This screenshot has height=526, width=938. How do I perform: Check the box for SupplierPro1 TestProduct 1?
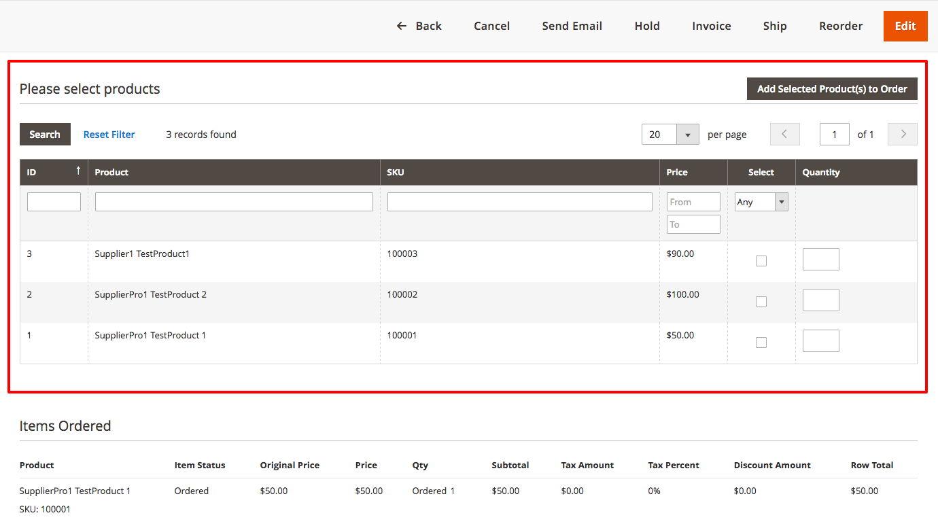click(x=761, y=343)
